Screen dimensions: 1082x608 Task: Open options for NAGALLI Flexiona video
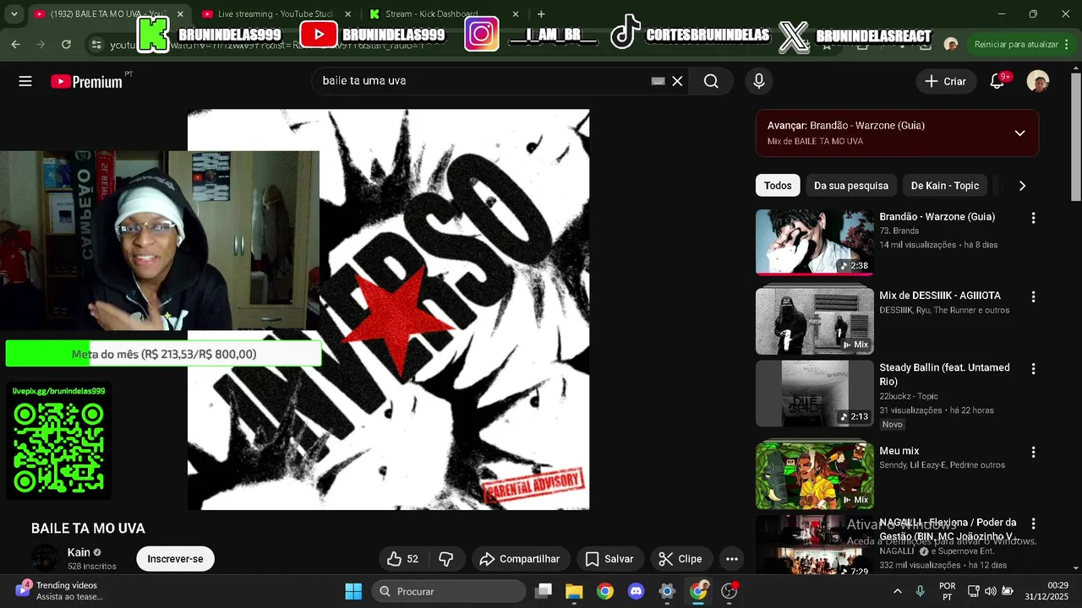click(x=1033, y=524)
